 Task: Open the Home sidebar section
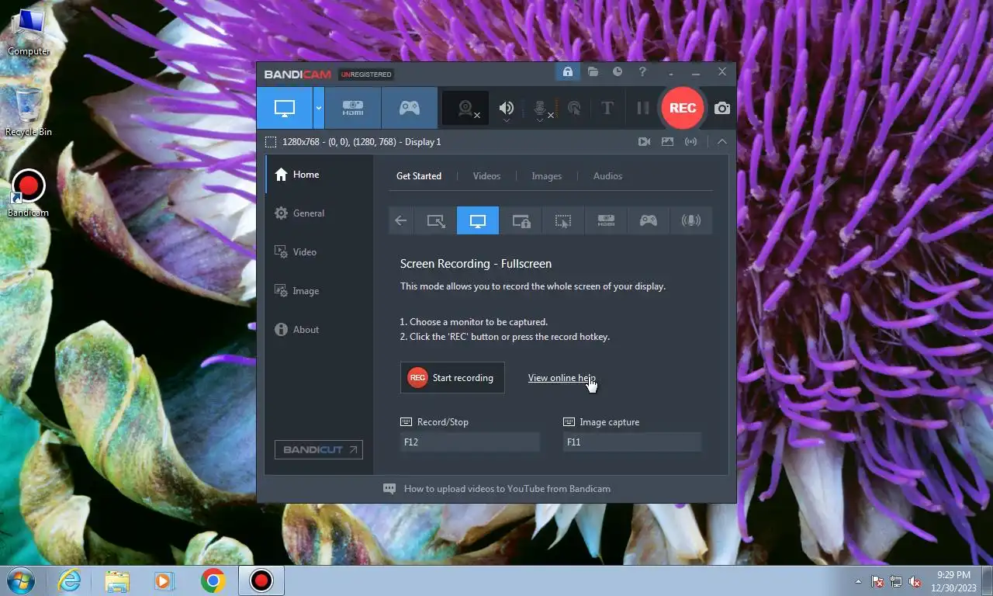tap(320, 175)
